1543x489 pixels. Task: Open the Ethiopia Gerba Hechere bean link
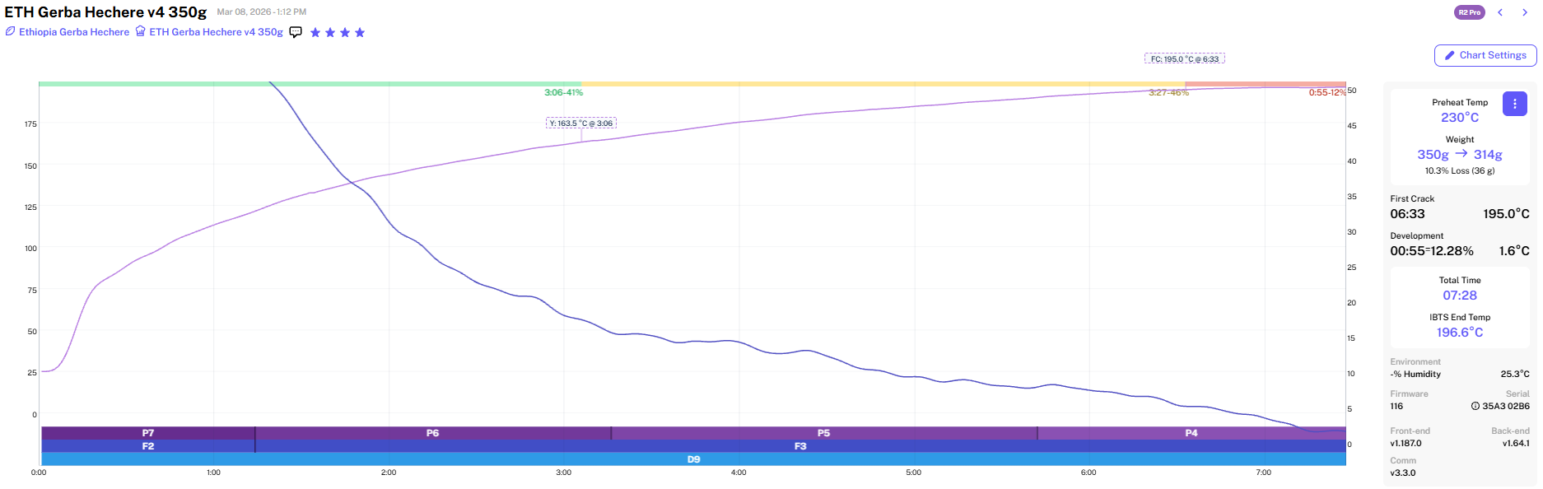[x=74, y=32]
